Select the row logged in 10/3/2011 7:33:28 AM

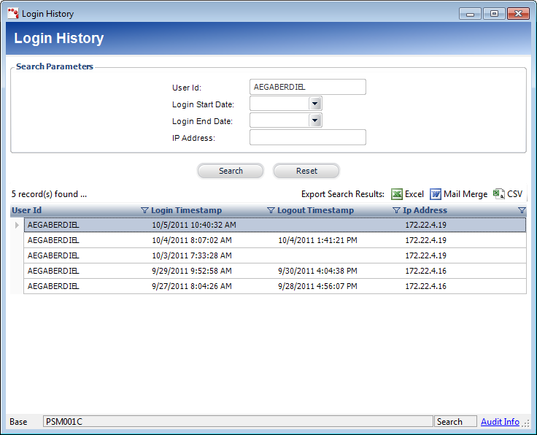(x=275, y=255)
